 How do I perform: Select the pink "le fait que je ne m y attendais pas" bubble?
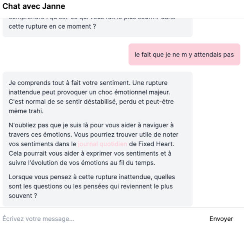[184, 54]
